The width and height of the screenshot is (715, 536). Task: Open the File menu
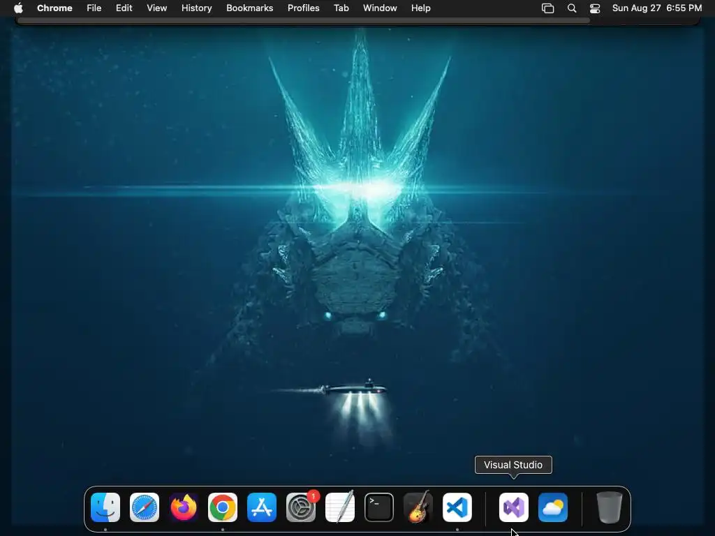(94, 8)
